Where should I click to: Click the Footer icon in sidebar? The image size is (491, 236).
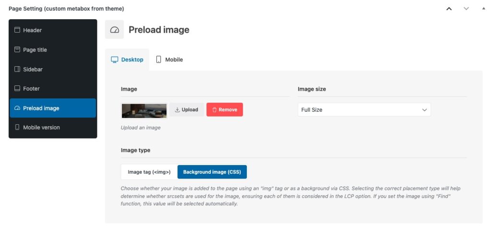[x=17, y=89]
